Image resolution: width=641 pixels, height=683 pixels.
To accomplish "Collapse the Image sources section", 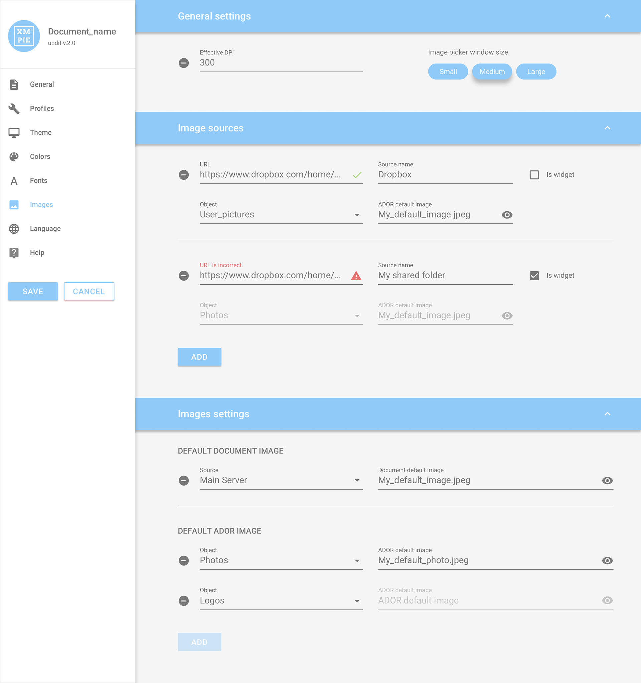I will tap(607, 128).
